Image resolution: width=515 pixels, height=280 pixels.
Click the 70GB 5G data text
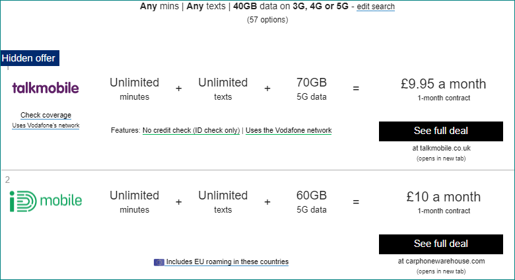(312, 89)
